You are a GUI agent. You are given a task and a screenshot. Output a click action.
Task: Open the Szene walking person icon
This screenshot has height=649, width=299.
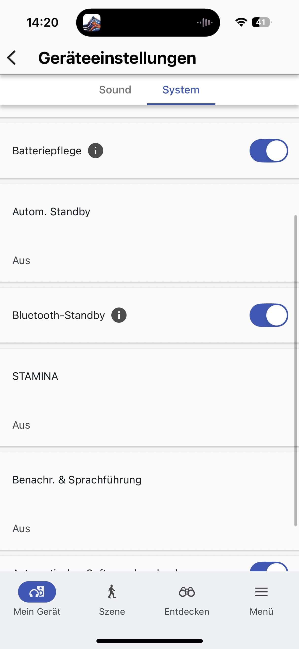click(112, 592)
